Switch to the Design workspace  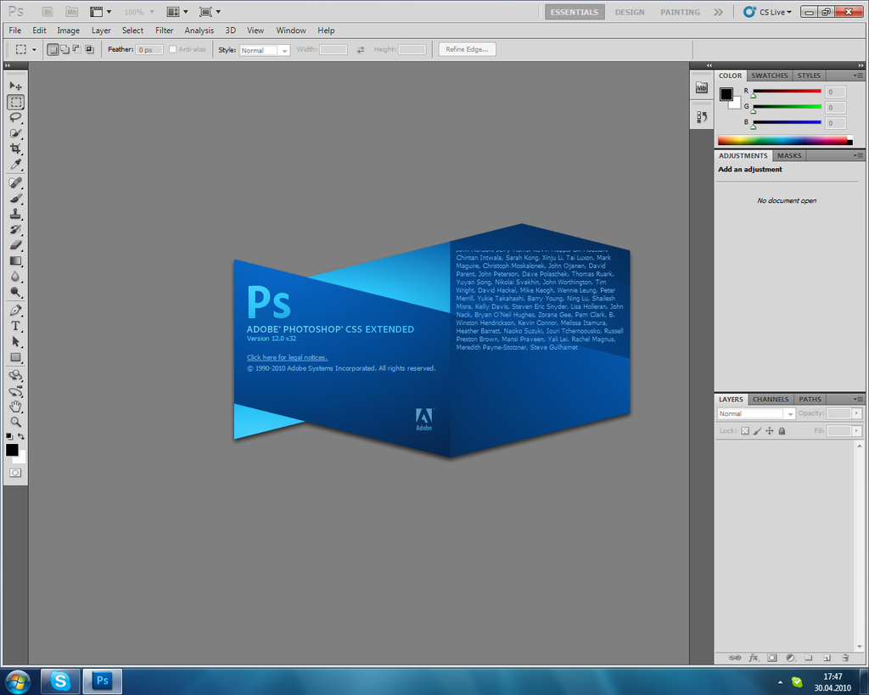(x=630, y=12)
